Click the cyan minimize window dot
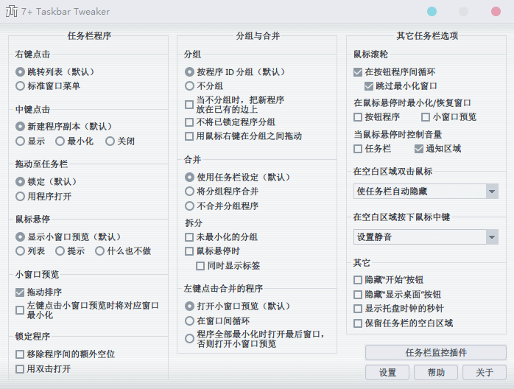 click(x=432, y=12)
